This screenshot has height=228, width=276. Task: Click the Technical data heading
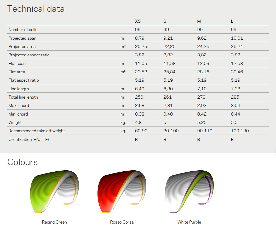pos(36,9)
